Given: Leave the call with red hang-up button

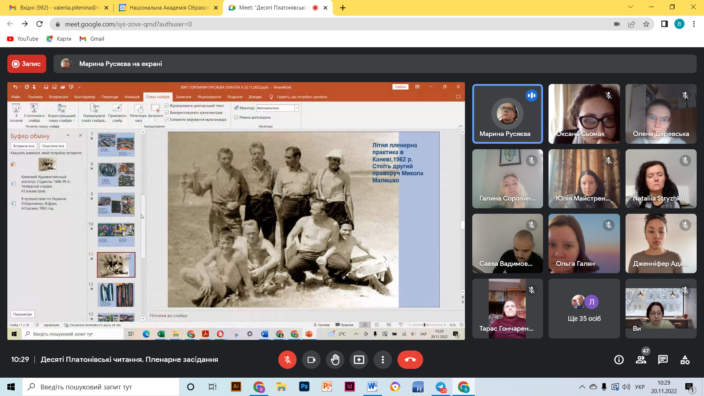Looking at the screenshot, I should 410,360.
